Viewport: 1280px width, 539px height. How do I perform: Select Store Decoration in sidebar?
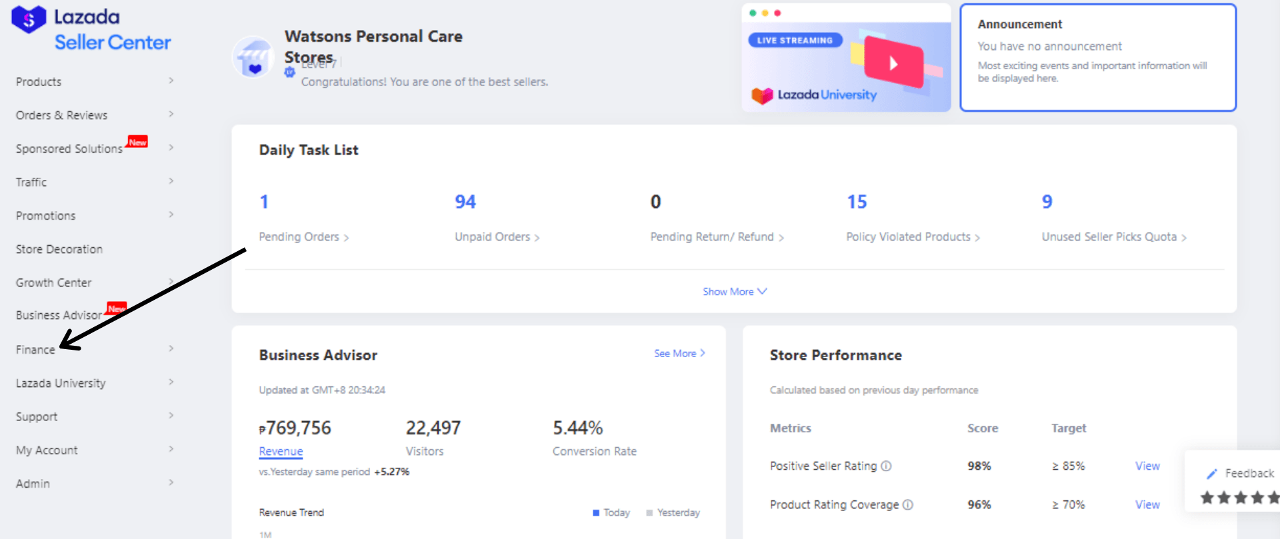pos(59,249)
